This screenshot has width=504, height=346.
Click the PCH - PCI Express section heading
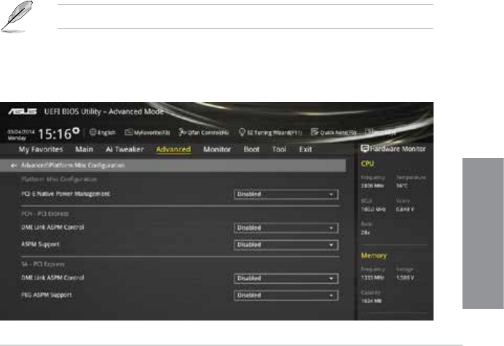[45, 213]
